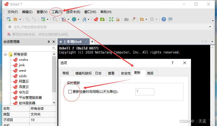Click the update interval days field

pos(145,92)
